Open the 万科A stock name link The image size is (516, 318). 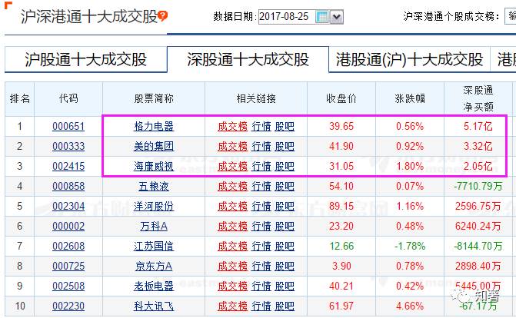point(154,227)
